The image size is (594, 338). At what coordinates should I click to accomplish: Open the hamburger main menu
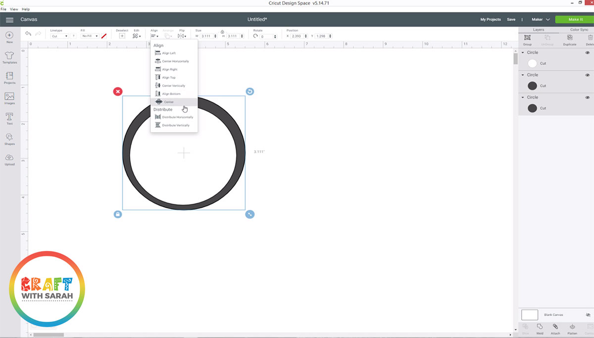click(x=9, y=20)
